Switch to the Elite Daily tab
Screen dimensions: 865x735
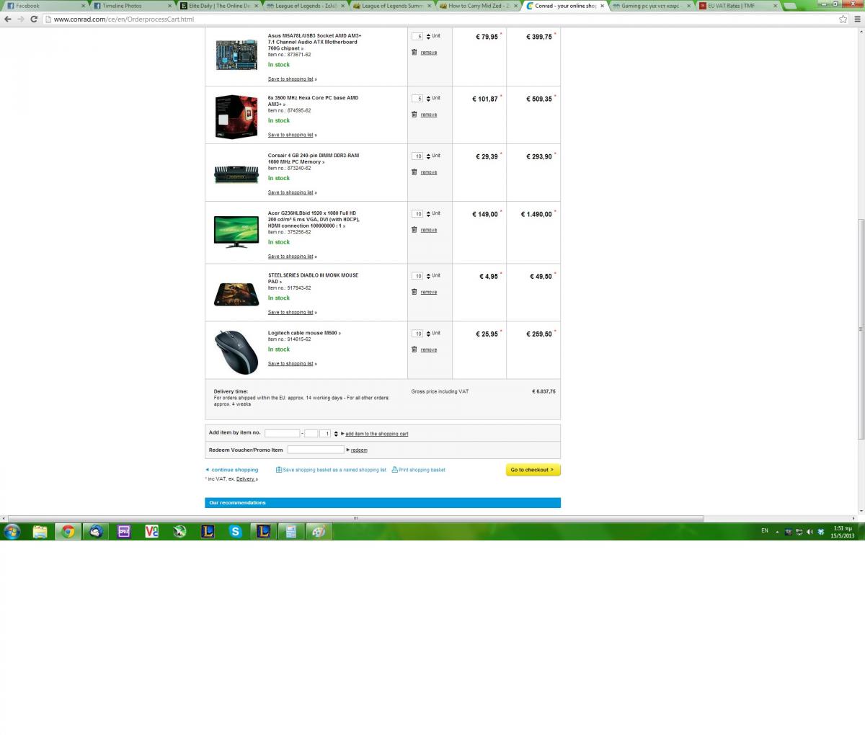(x=219, y=6)
